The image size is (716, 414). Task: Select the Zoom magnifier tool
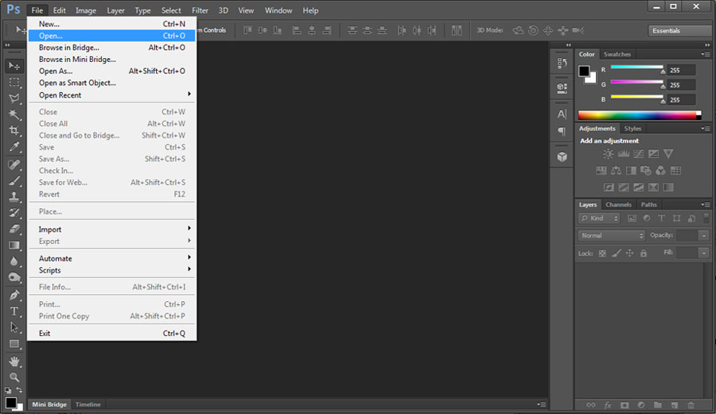(14, 377)
